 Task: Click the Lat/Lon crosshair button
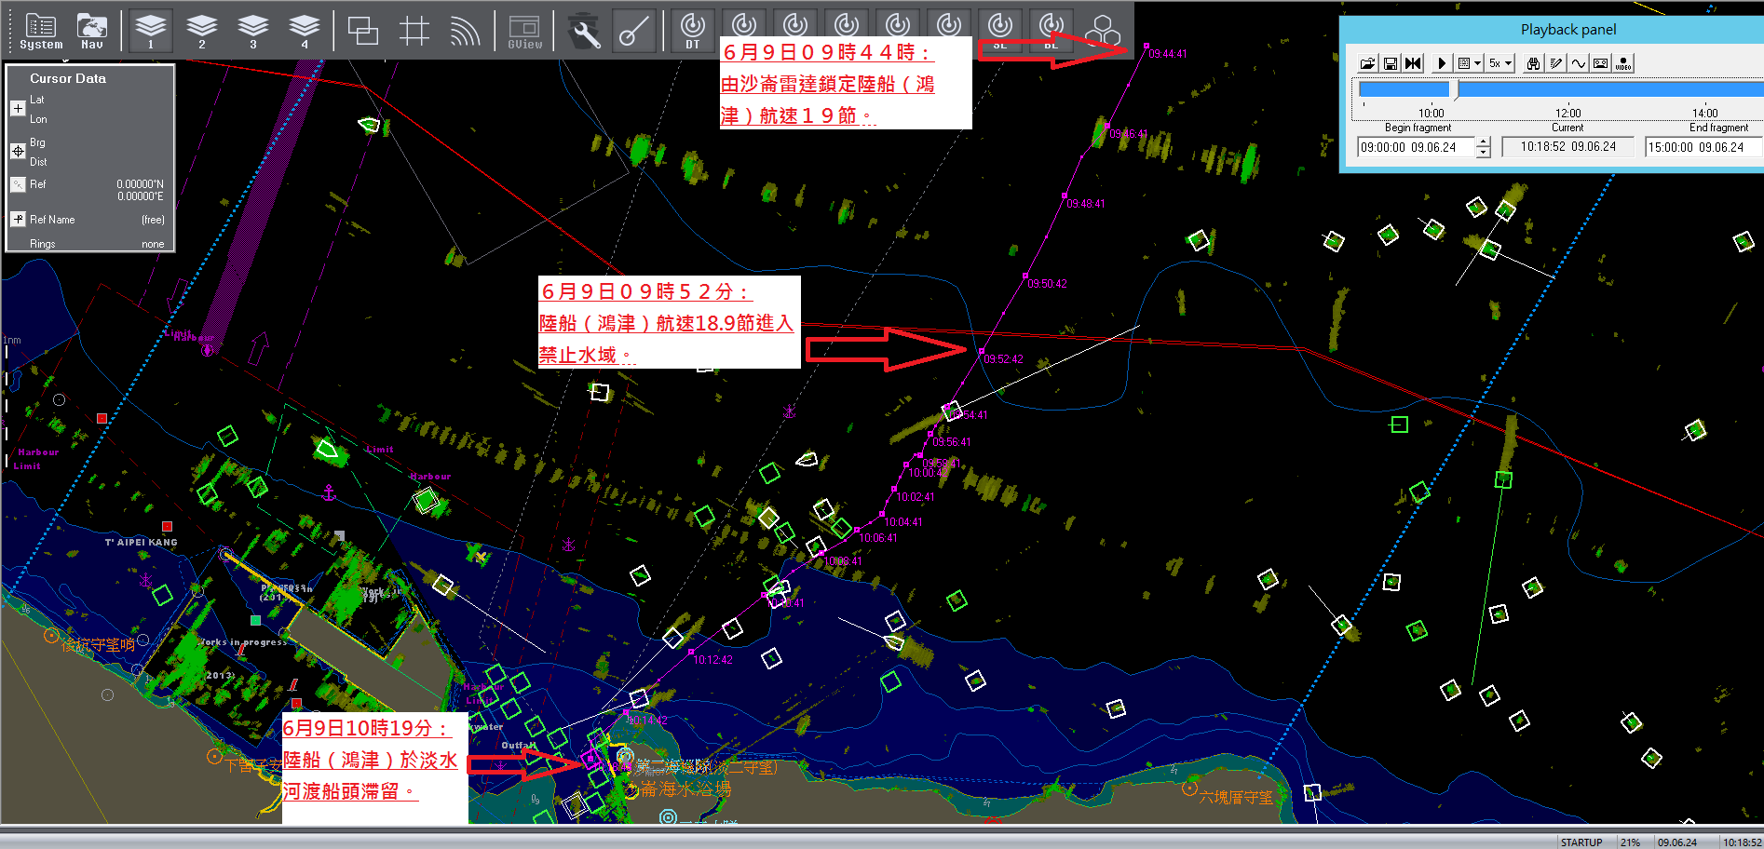[x=18, y=109]
